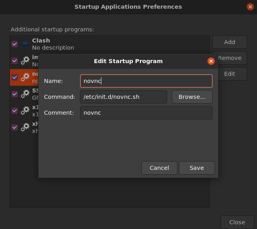Click the Command field with /etc/init.d/novnc.sh
Viewport: 257px width, 229px height.
124,97
